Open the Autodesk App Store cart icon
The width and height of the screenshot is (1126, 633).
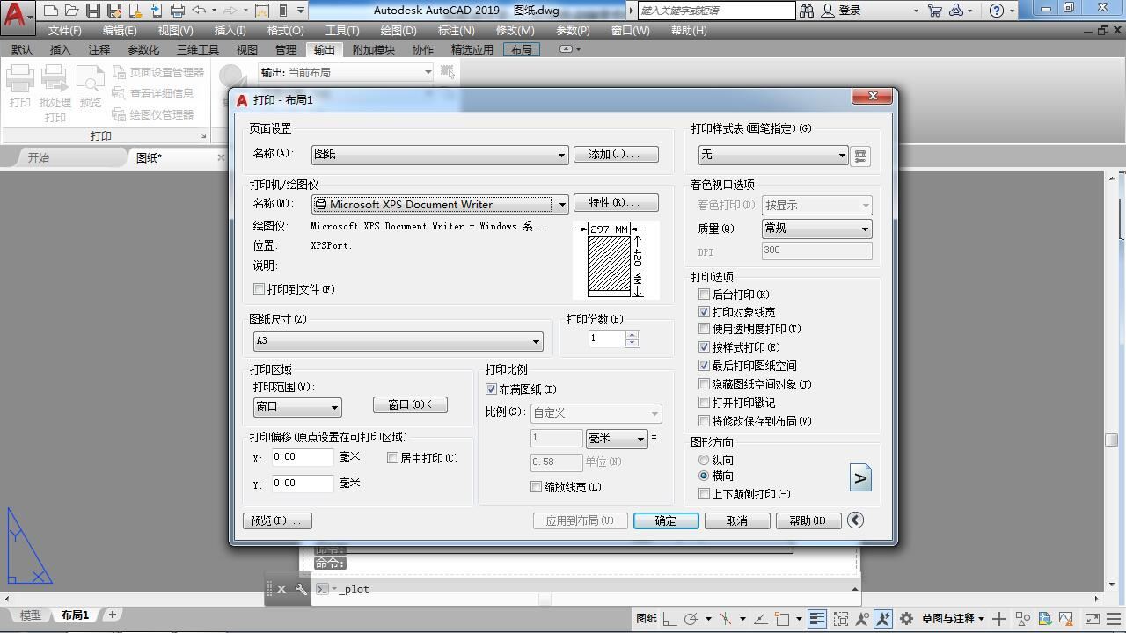click(934, 11)
